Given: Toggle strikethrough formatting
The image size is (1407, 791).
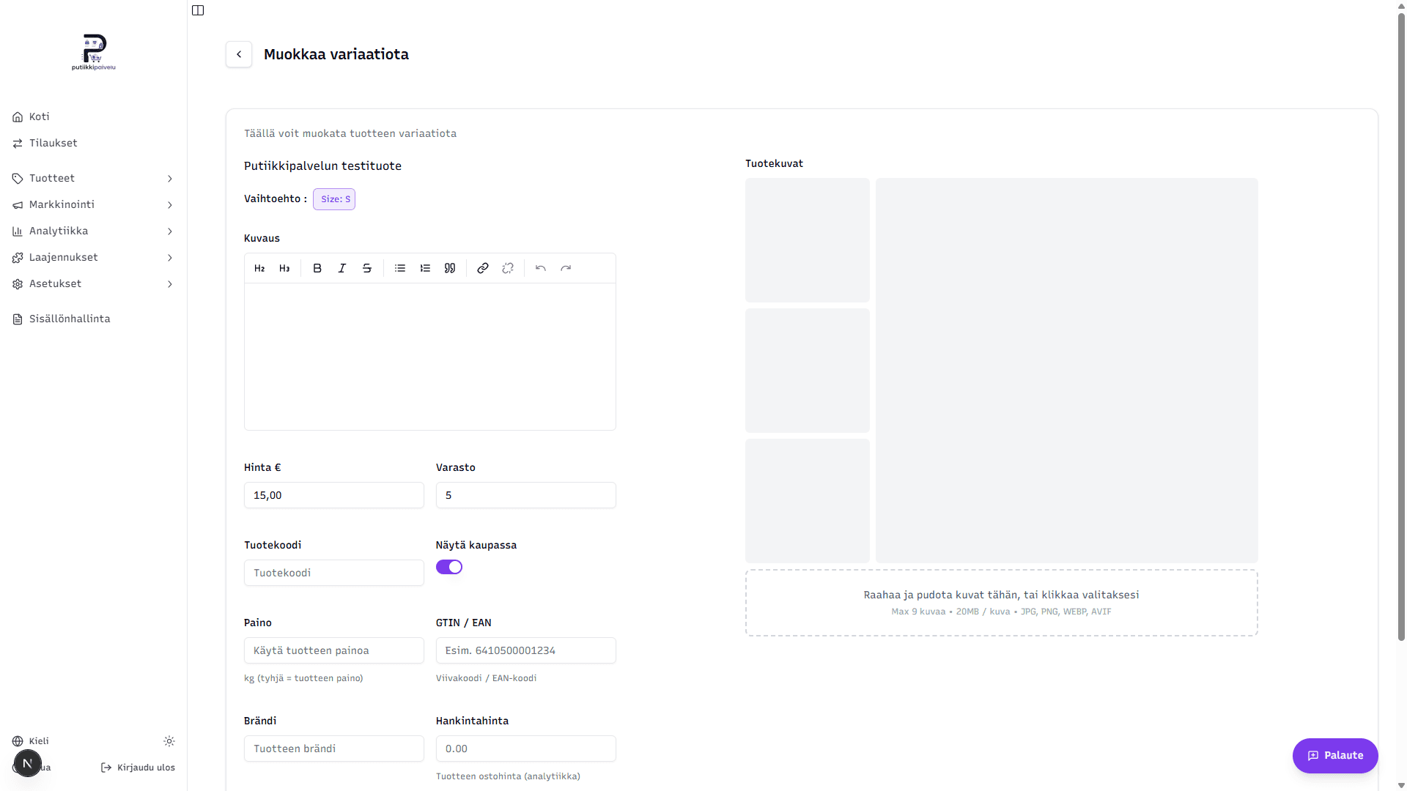Looking at the screenshot, I should 367,268.
